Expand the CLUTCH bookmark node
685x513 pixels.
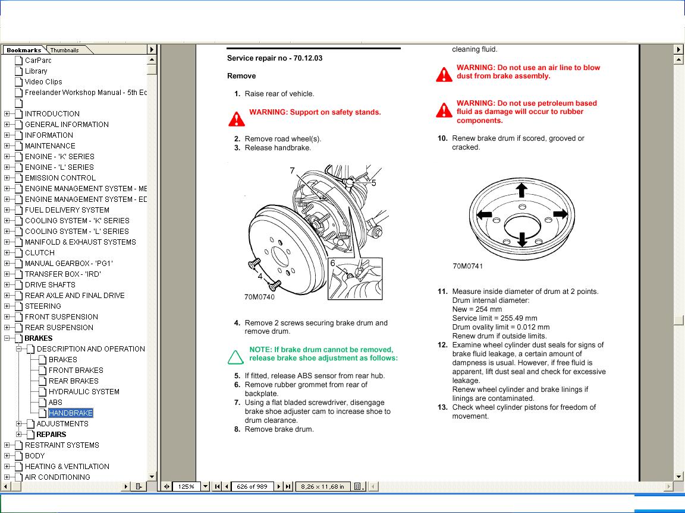click(x=7, y=253)
